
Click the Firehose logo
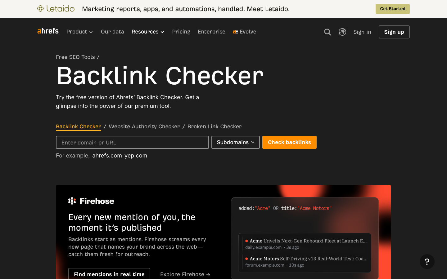pyautogui.click(x=91, y=201)
